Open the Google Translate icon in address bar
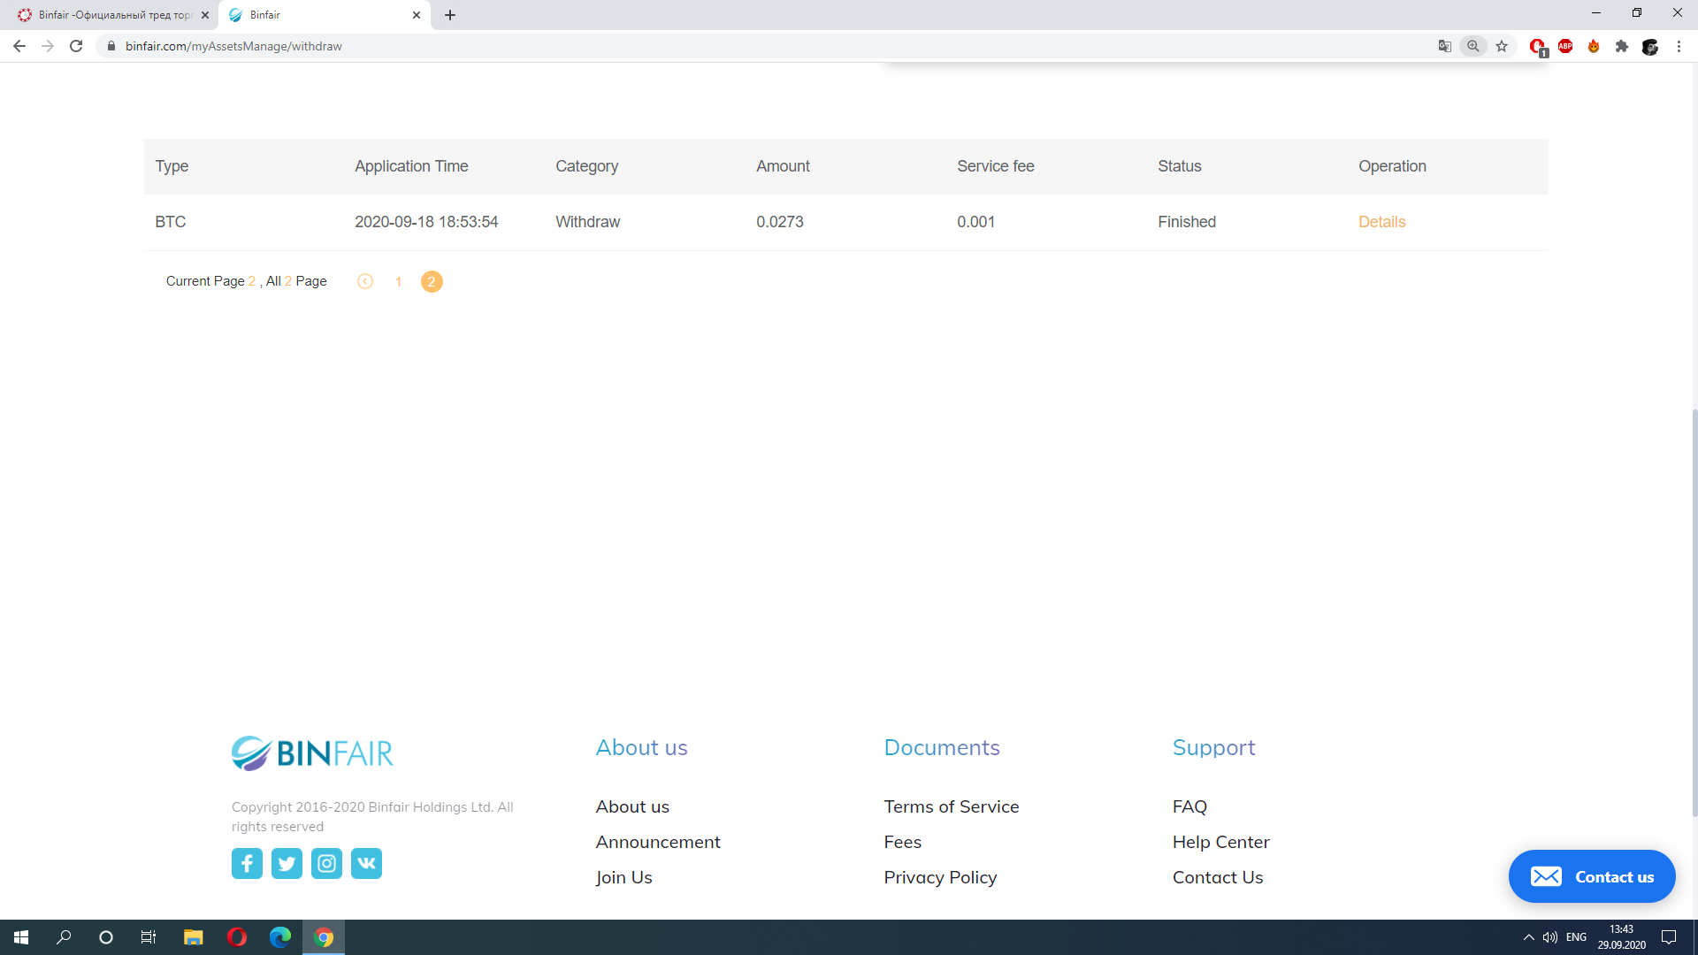 tap(1444, 46)
